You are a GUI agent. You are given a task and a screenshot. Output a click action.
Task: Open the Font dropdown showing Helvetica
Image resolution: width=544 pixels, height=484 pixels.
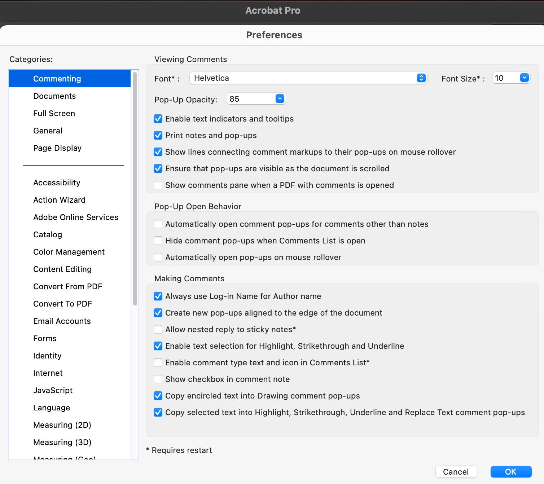coord(308,78)
